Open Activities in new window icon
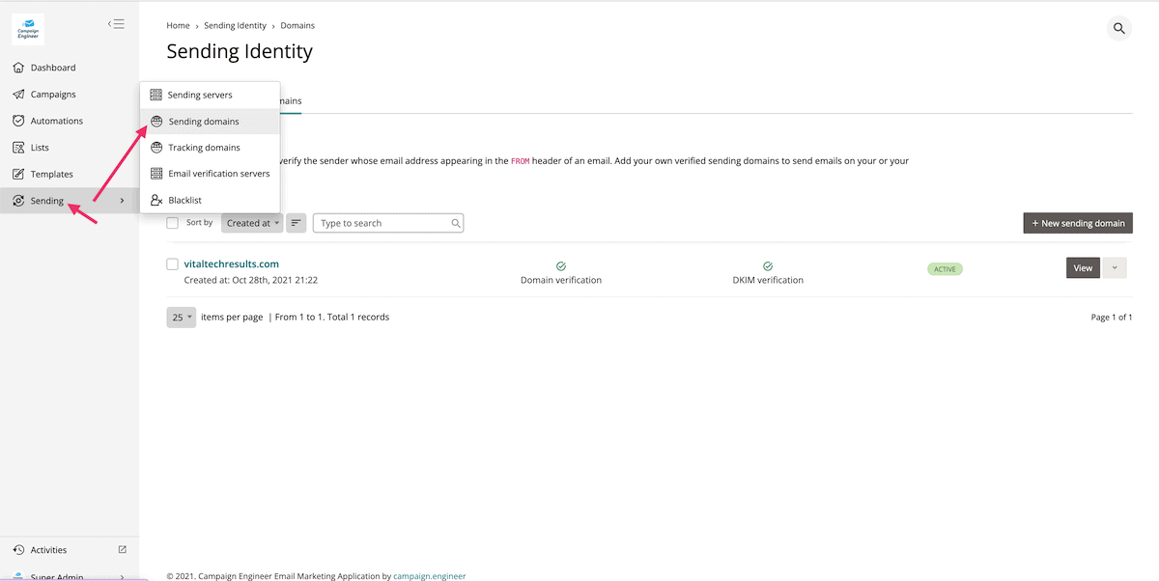1159x581 pixels. [x=123, y=549]
